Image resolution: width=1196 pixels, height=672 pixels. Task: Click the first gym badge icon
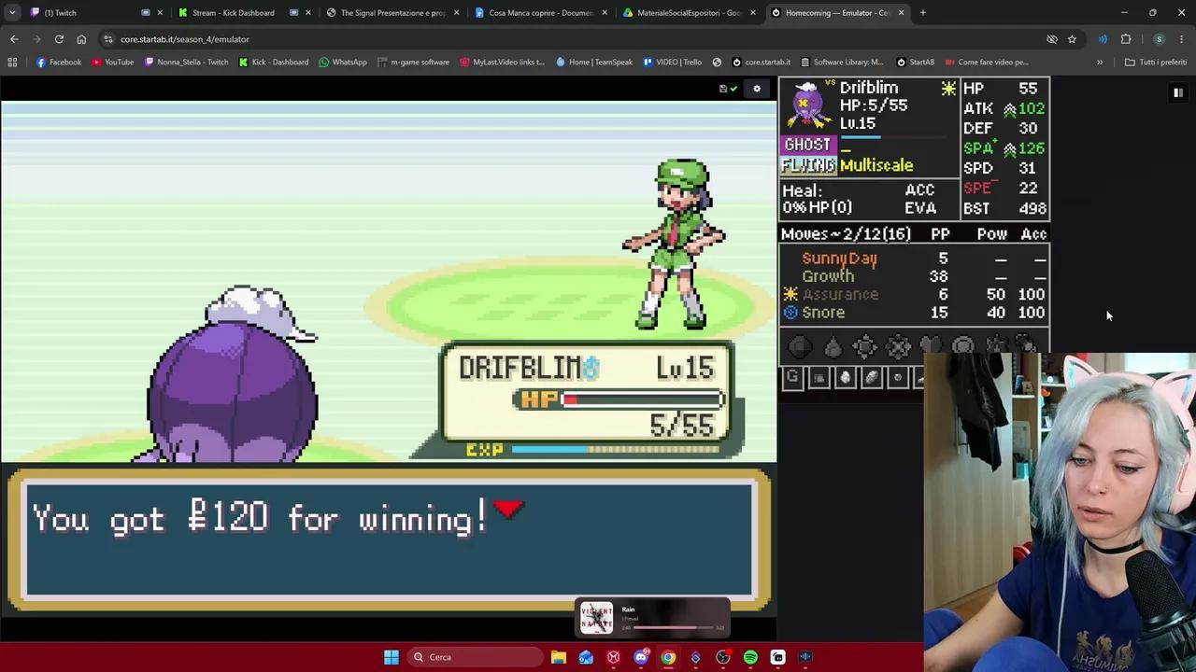[x=800, y=347]
